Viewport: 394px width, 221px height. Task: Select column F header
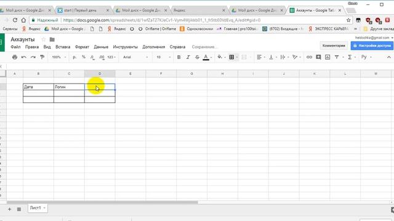tap(161, 74)
